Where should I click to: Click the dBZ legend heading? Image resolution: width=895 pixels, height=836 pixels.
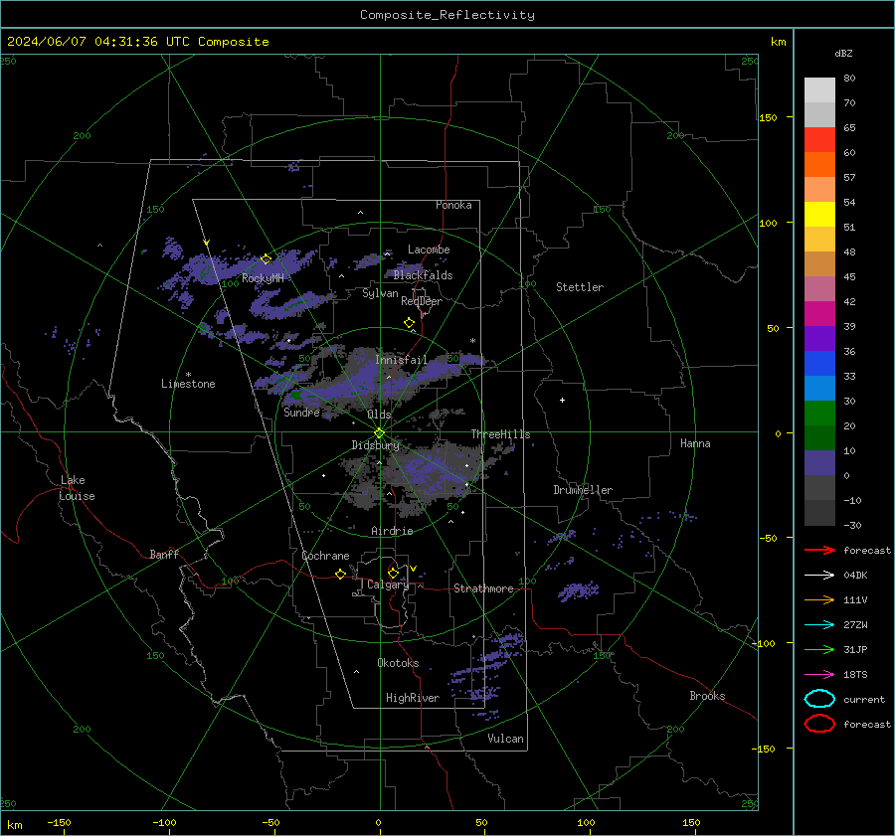(x=843, y=54)
